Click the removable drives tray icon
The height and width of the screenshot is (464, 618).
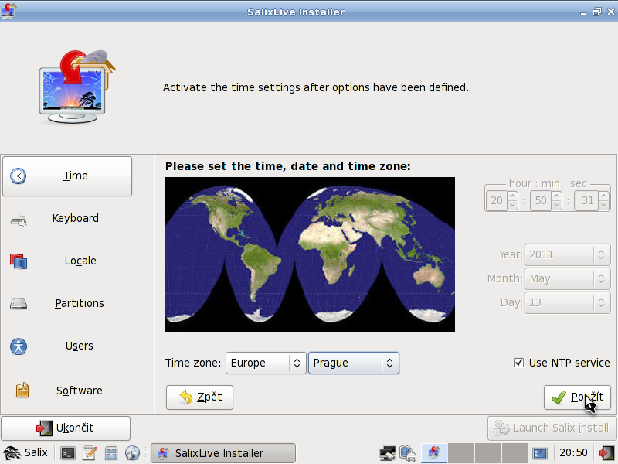coord(408,453)
